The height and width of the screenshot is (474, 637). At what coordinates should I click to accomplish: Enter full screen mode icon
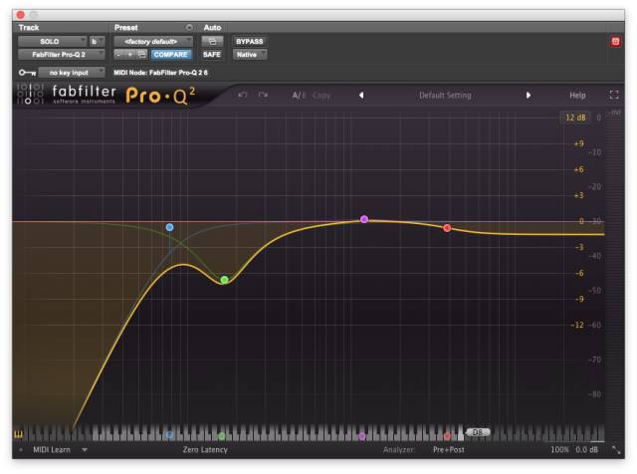point(614,95)
